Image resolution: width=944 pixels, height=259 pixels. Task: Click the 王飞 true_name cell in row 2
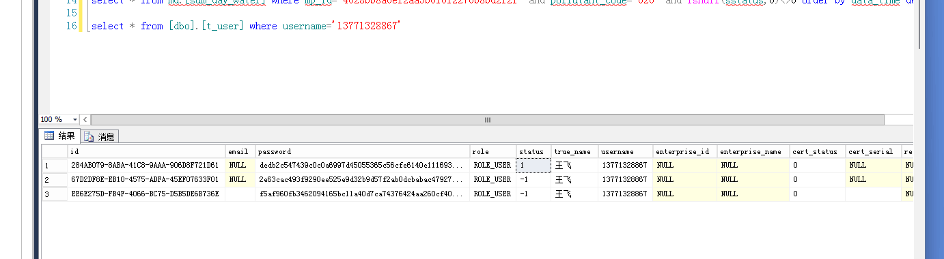point(574,179)
